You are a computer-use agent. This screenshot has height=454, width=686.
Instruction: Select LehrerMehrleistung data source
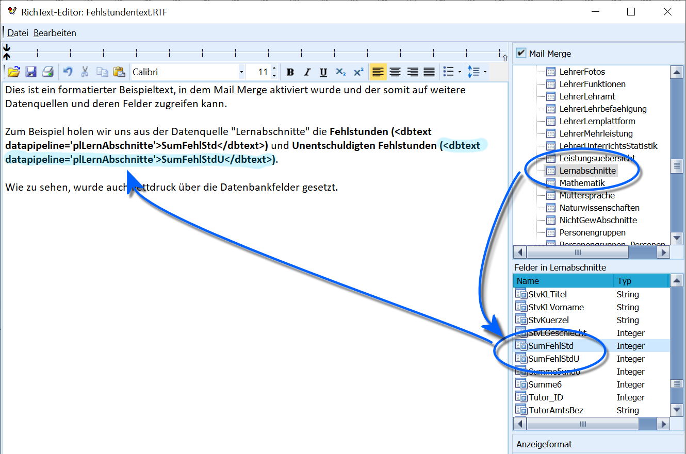[x=597, y=133]
